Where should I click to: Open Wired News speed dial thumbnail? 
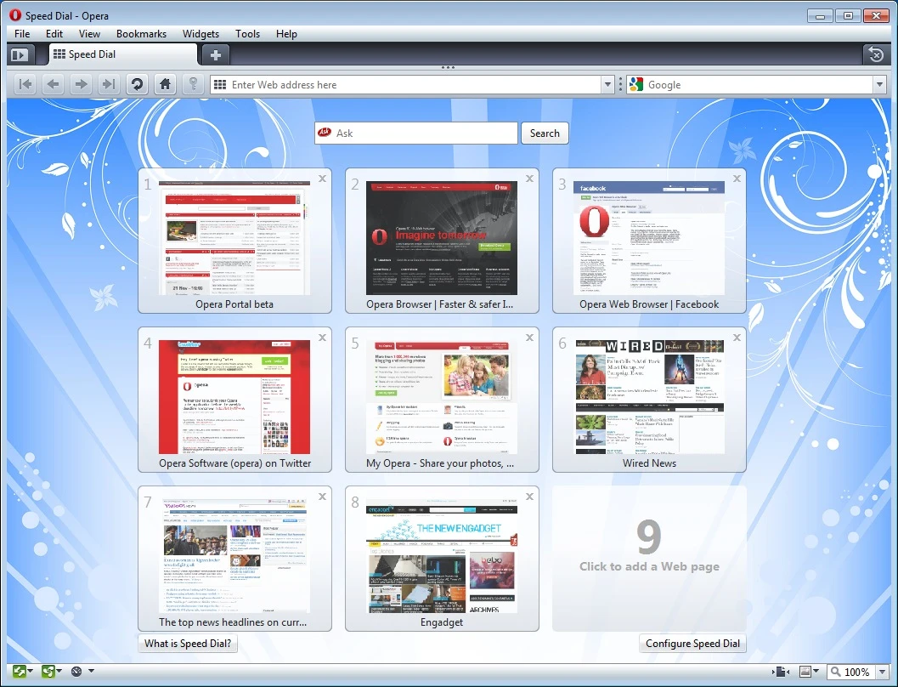click(x=649, y=396)
